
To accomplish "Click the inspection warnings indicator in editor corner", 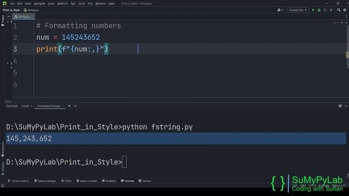I will (x=336, y=23).
